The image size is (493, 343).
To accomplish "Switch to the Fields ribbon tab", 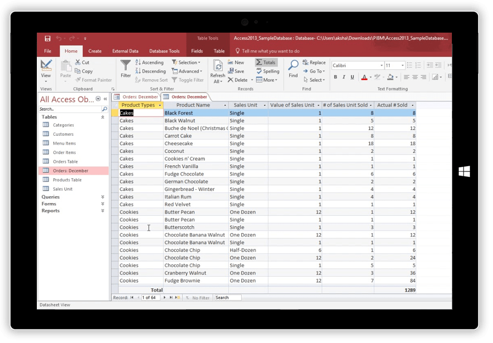I will coord(196,51).
